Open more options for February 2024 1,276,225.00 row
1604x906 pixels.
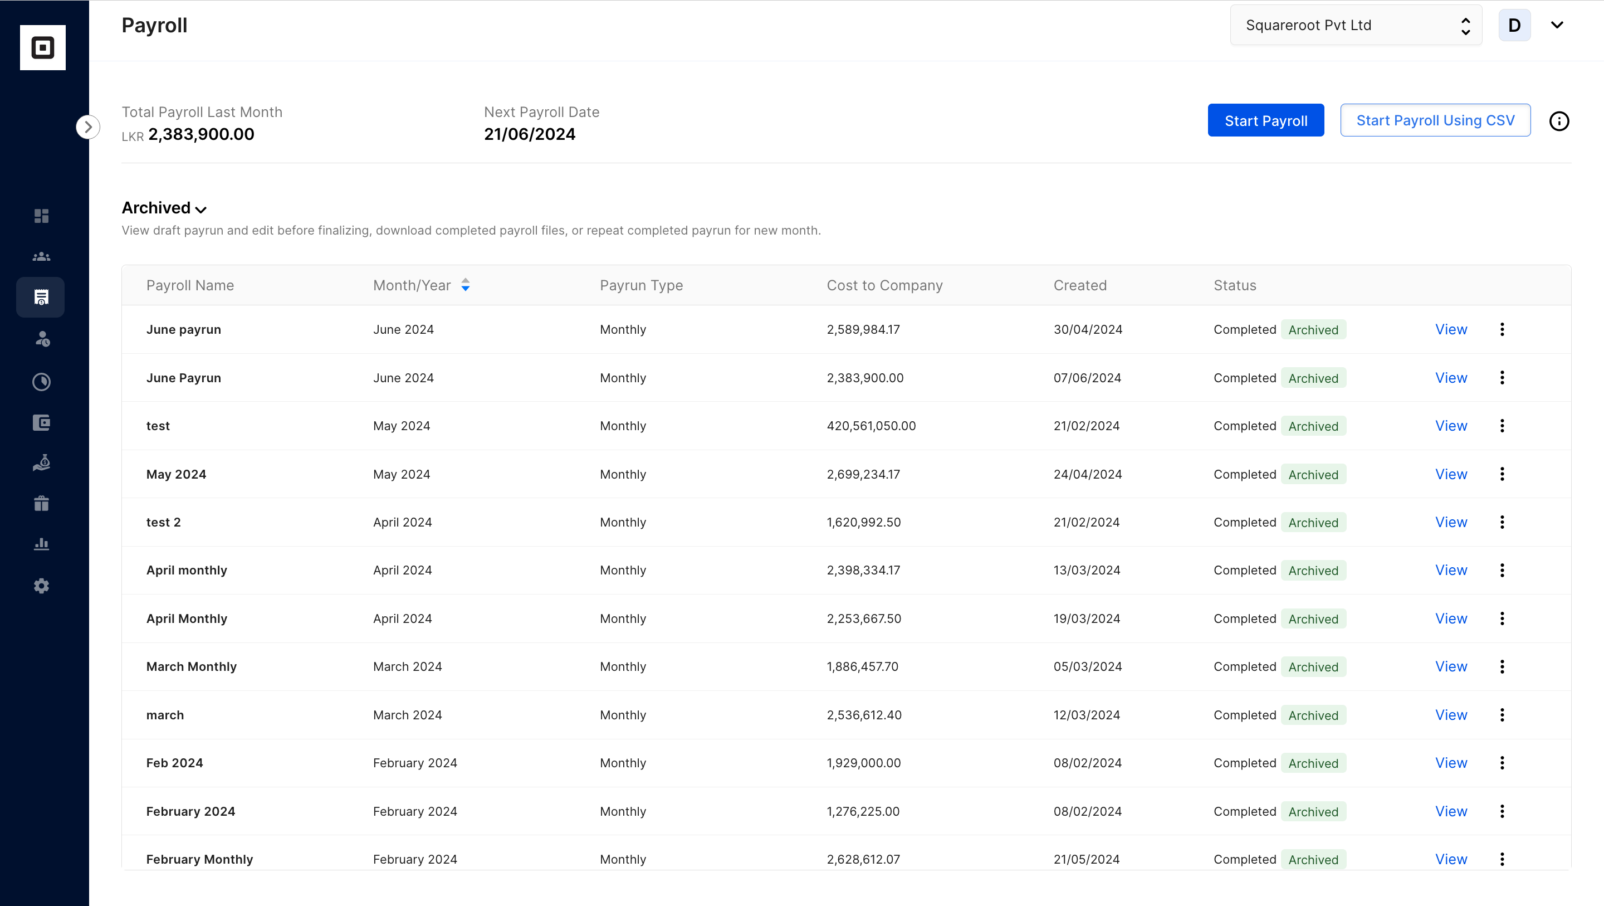coord(1502,811)
